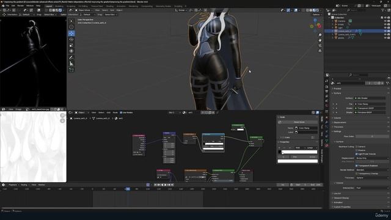Choose the Scale tool in viewport toolbar
Screen dimensions: 391x220
(71, 45)
